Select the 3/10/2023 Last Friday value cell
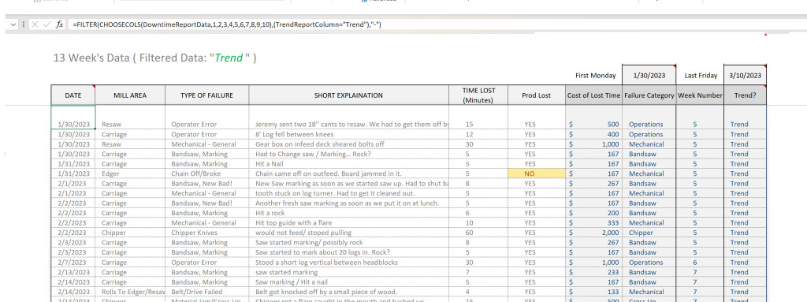The height and width of the screenshot is (302, 807). tap(745, 75)
